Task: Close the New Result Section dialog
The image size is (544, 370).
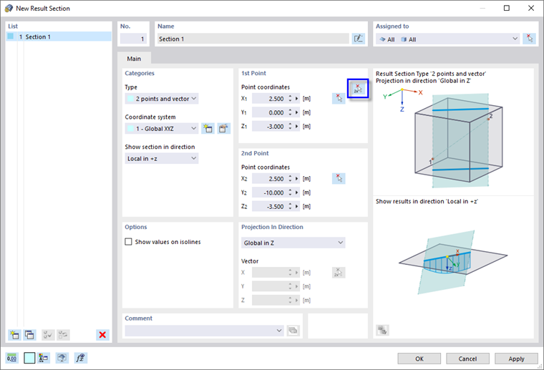Action: pyautogui.click(x=531, y=8)
